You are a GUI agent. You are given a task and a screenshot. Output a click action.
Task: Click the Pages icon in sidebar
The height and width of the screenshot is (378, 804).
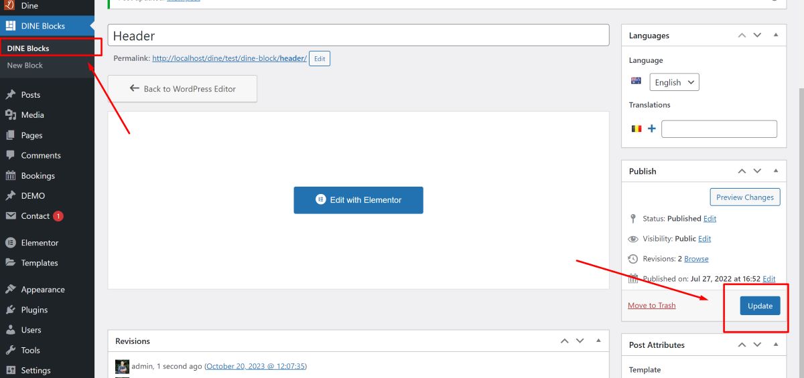coord(10,135)
